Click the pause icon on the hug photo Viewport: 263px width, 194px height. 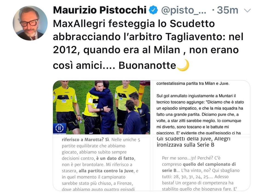(59, 128)
